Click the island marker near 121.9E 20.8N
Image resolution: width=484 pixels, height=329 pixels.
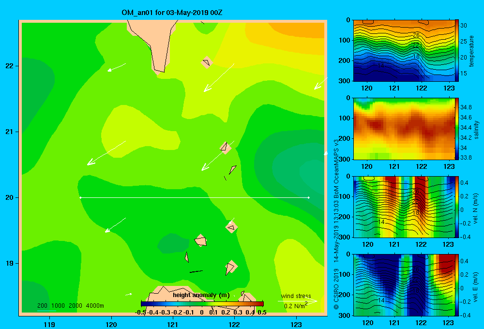pos(226,148)
